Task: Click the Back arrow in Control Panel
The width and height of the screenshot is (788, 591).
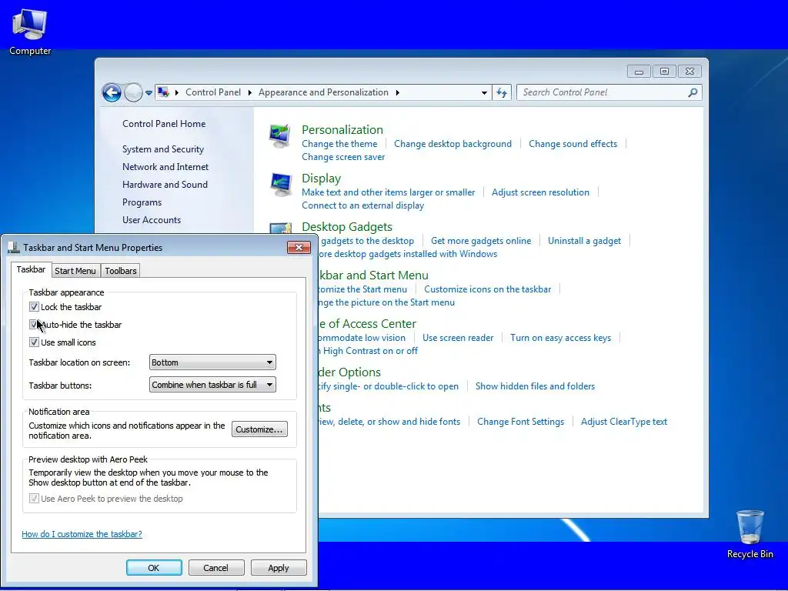Action: (112, 92)
